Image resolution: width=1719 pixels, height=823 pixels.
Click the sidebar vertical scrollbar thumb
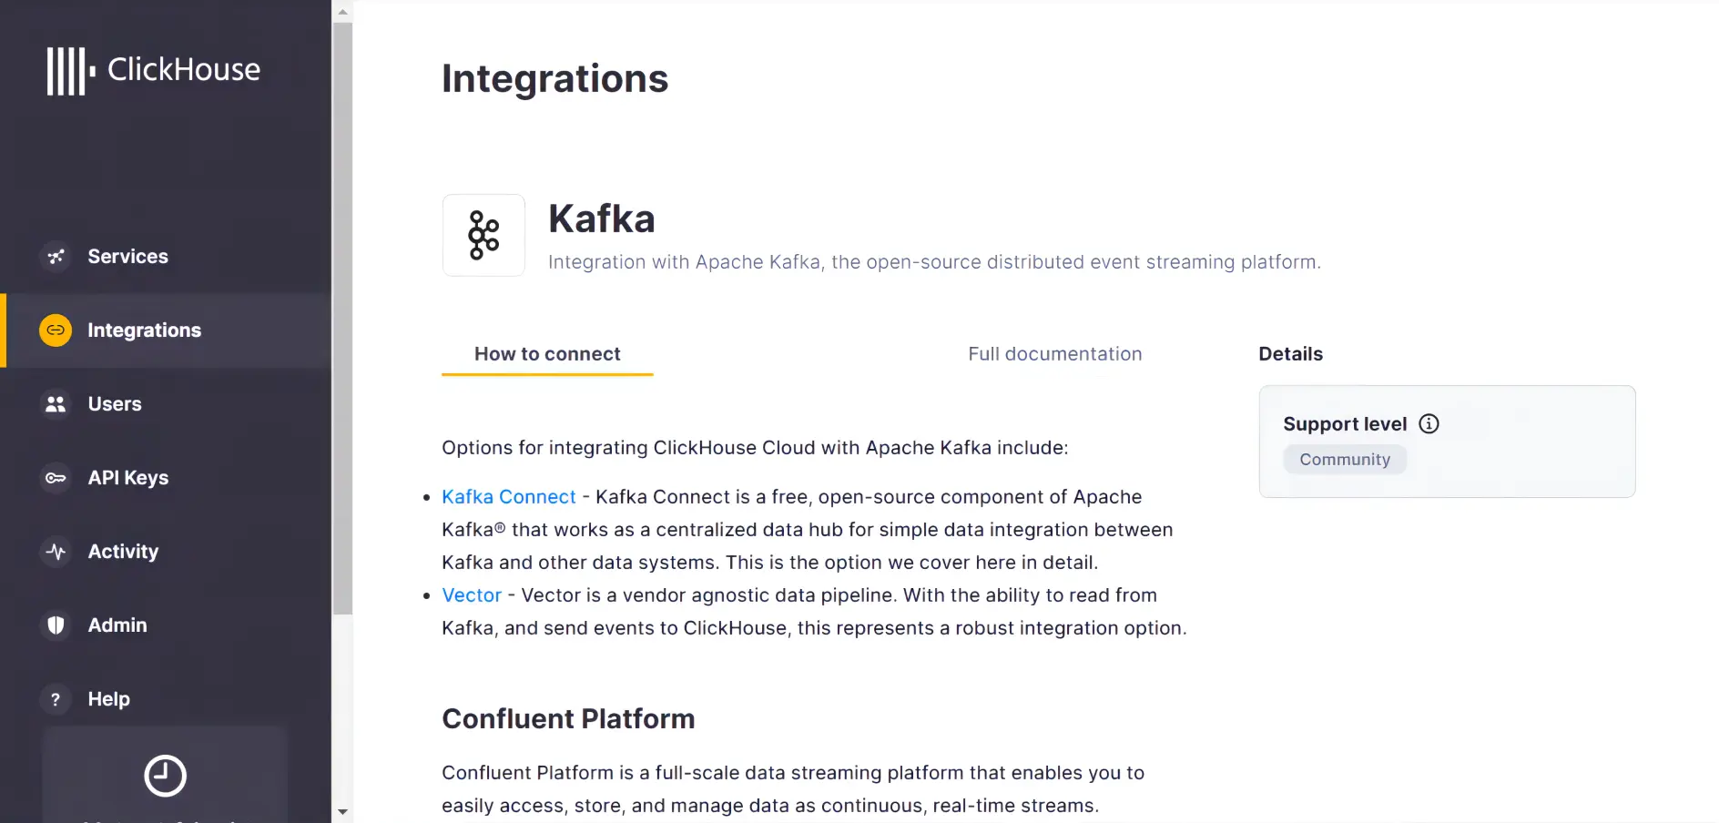(x=342, y=319)
